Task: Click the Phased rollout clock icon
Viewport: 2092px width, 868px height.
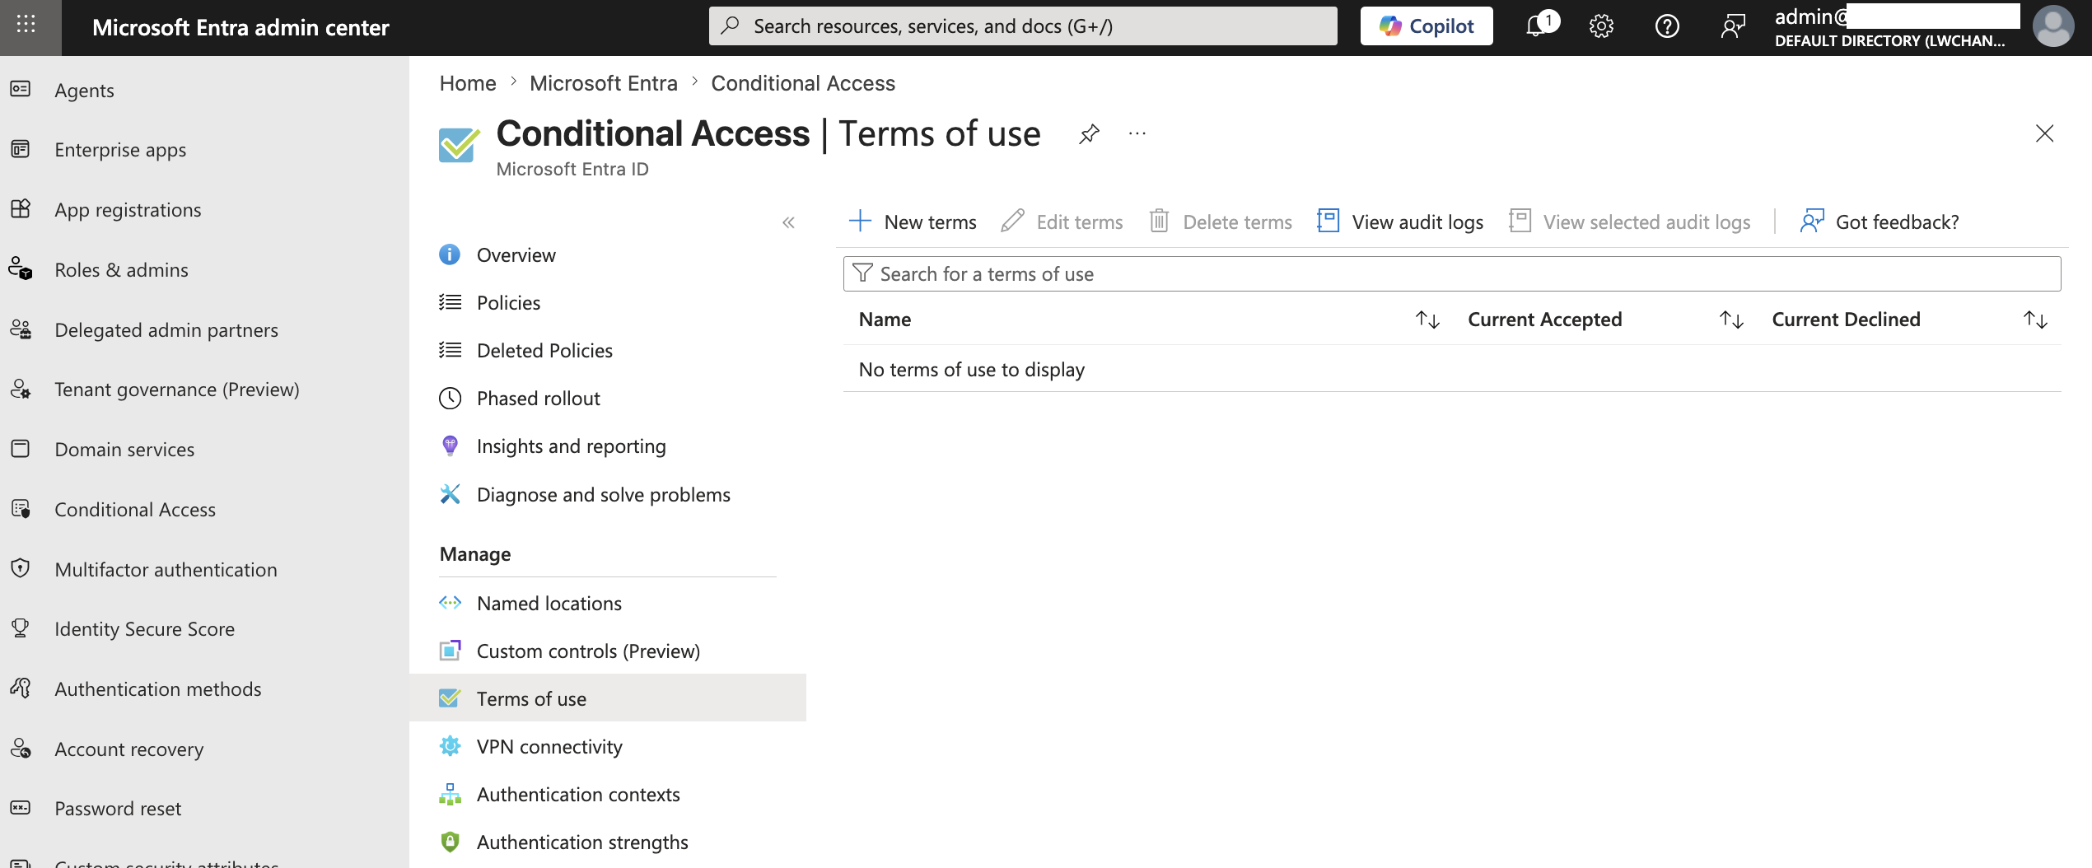Action: pos(450,399)
